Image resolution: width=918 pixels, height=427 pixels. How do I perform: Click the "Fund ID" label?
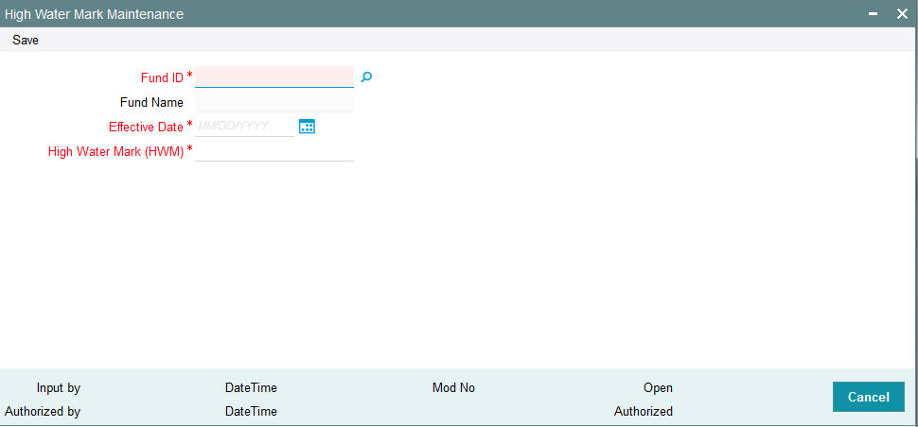[162, 77]
